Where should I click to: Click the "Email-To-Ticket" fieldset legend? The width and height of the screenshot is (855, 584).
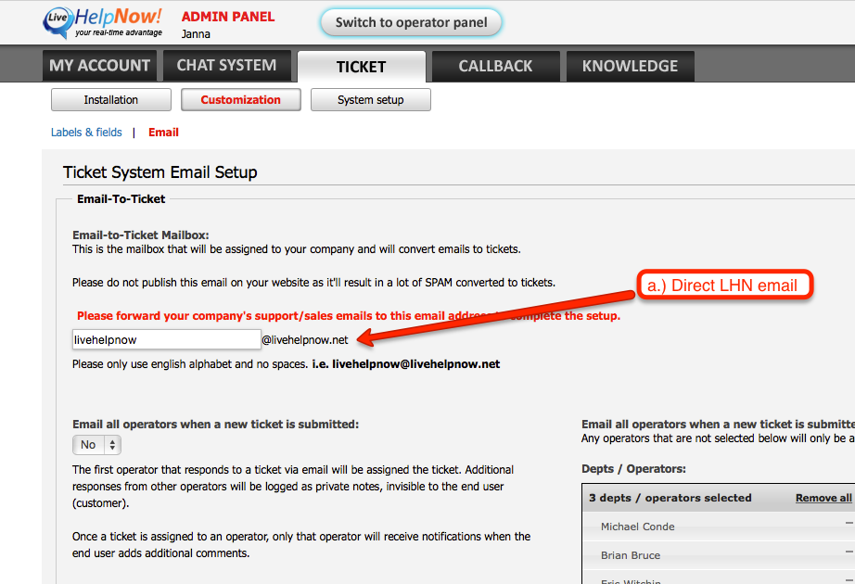pos(121,199)
